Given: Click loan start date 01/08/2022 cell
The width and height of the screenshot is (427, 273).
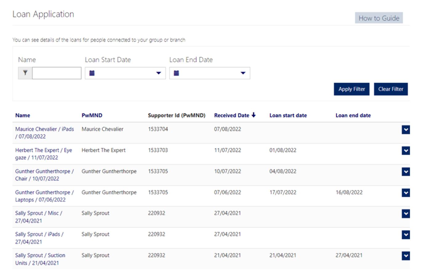Looking at the screenshot, I should coord(283,150).
